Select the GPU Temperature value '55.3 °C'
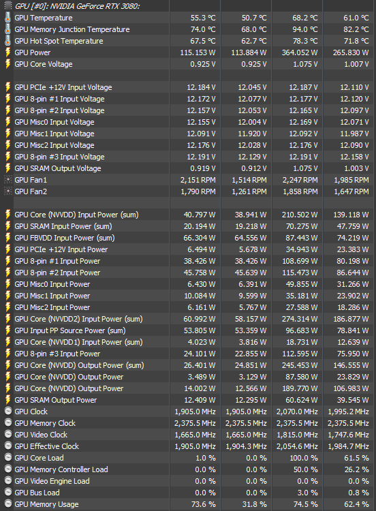Viewport: 376px width, 511px height. click(x=203, y=18)
